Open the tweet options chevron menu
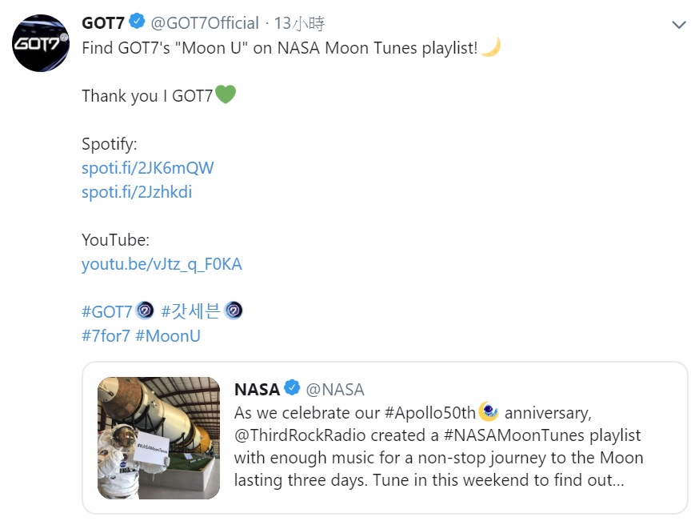This screenshot has width=699, height=525. (x=679, y=25)
